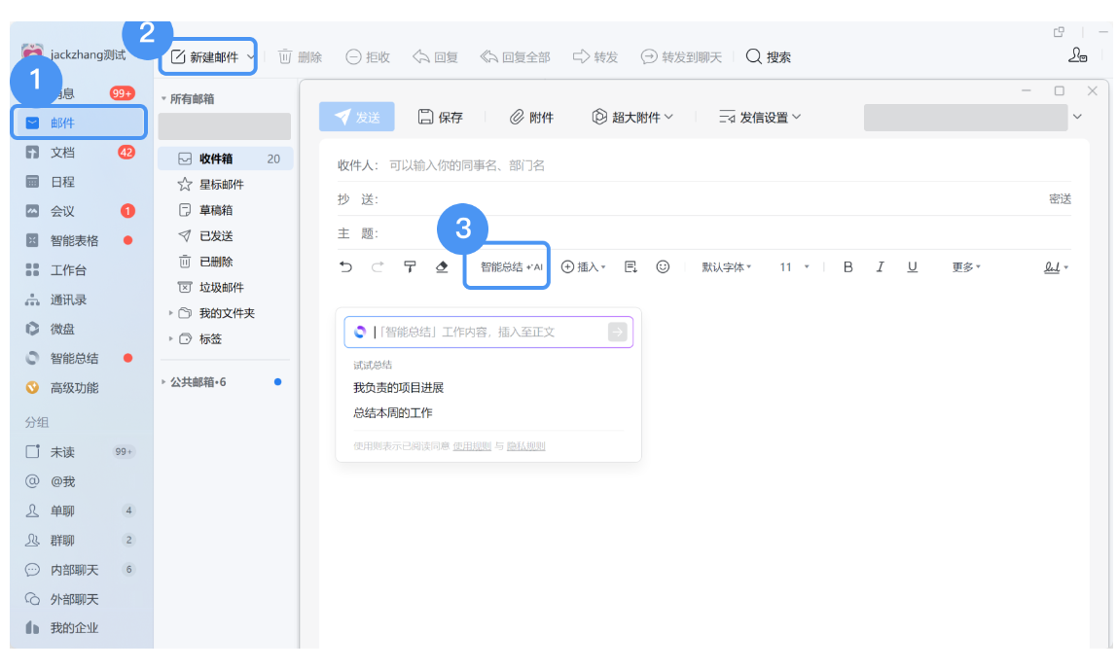1117x669 pixels.
Task: Click the 高级功能 icon
Action: 32,388
